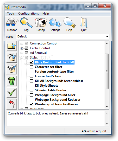118x141 pixels.
Task: Click the filter tree scrollbar thumb
Action: coord(107,71)
